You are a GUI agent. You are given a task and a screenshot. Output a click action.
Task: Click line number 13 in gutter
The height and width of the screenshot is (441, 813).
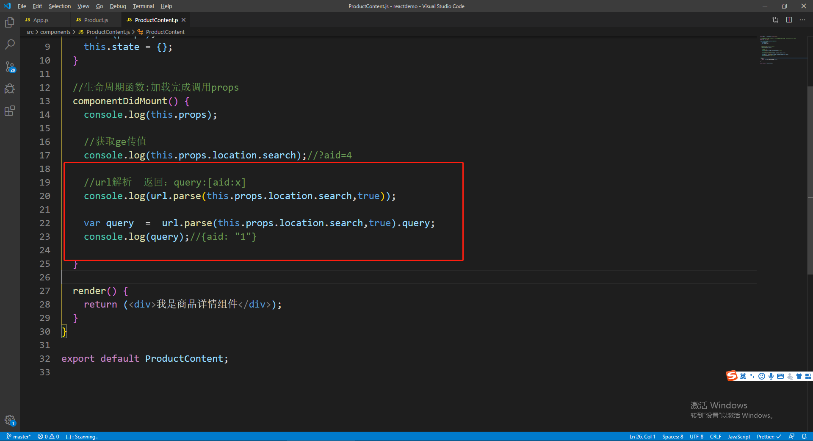(x=45, y=101)
